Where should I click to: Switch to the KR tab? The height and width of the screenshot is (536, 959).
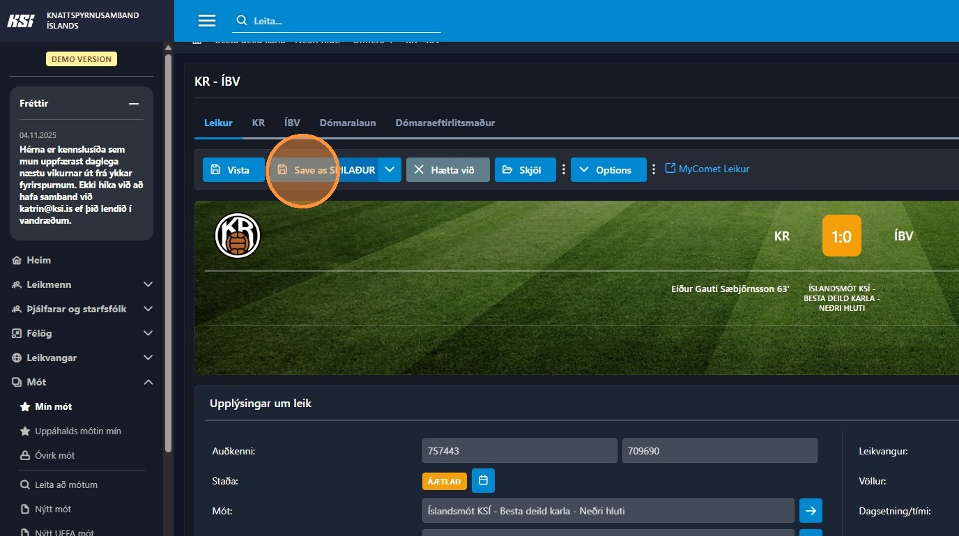coord(259,123)
